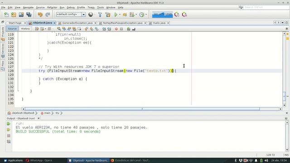
Task: Switch to the GeneradorException.java tab
Action: click(x=77, y=23)
